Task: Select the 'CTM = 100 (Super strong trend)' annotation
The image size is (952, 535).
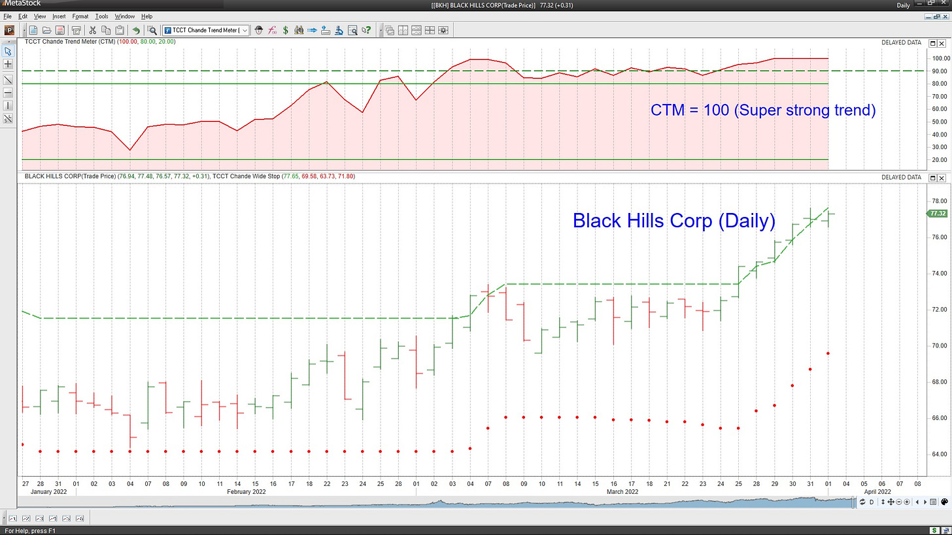Action: click(762, 110)
